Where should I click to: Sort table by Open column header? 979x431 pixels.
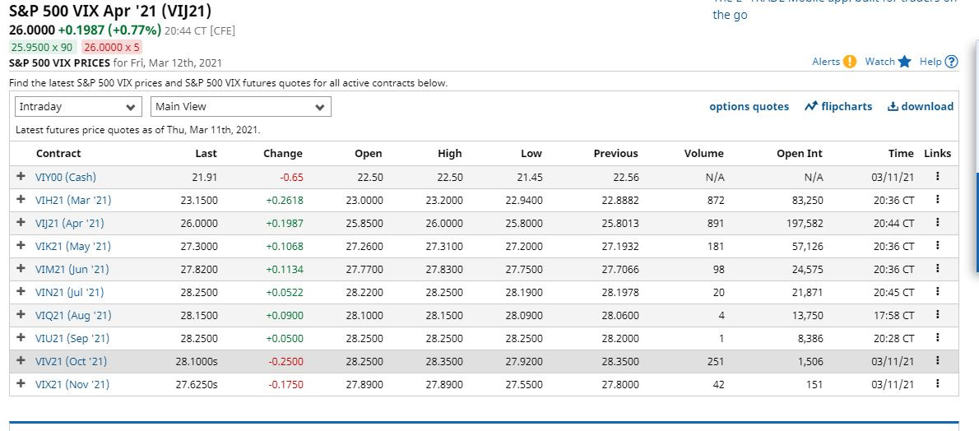pyautogui.click(x=369, y=154)
